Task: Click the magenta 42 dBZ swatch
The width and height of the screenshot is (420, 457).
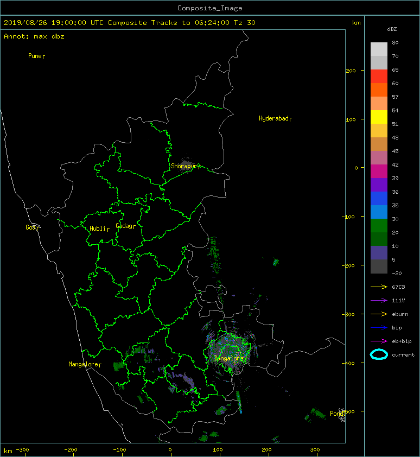Action: pos(379,171)
